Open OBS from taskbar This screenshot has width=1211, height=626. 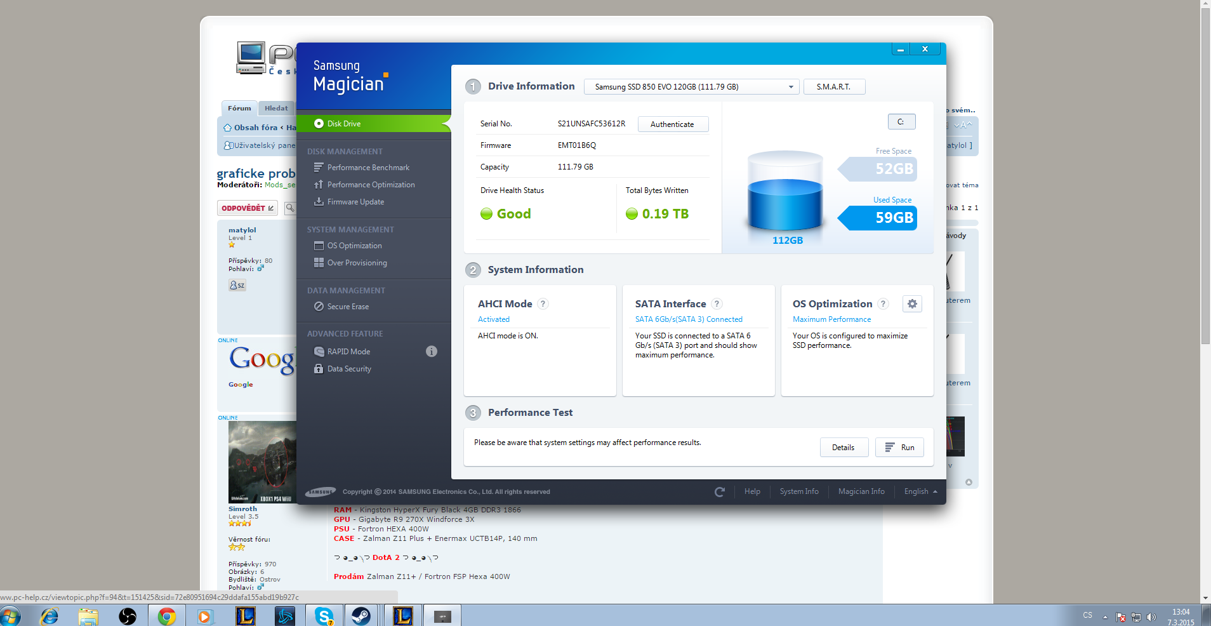click(x=128, y=616)
